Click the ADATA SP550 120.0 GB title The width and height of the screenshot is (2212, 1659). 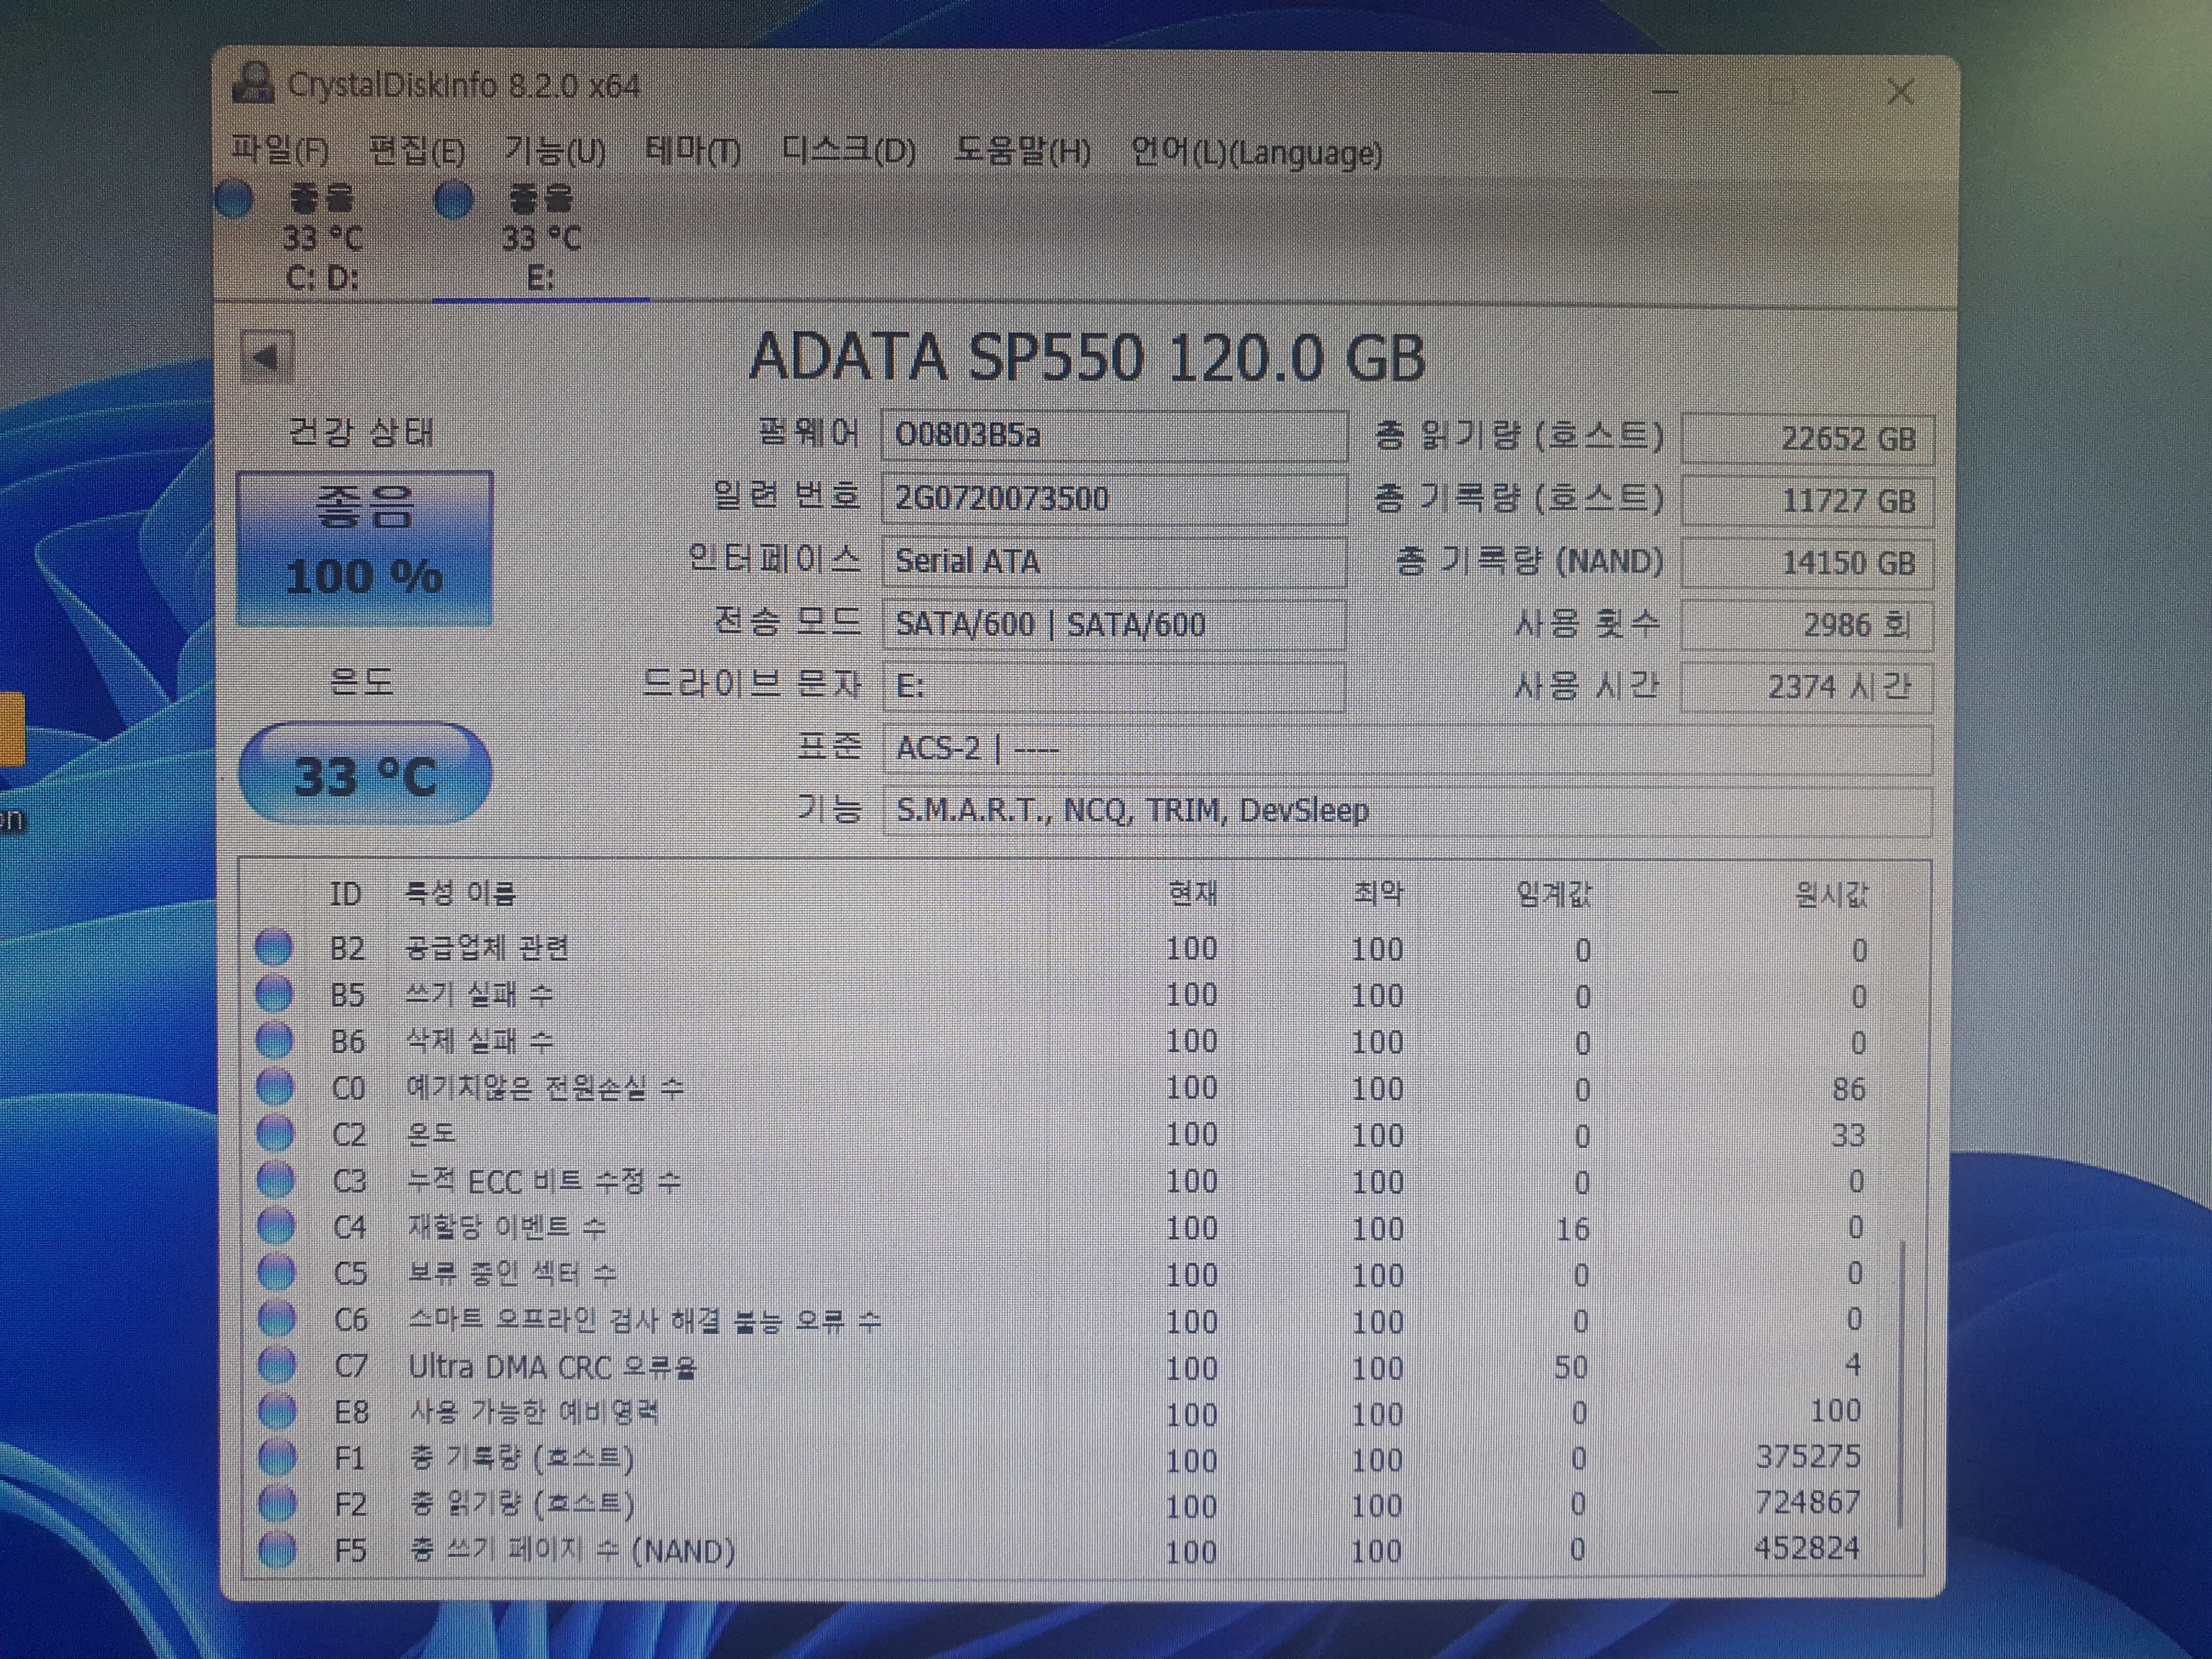[1087, 357]
